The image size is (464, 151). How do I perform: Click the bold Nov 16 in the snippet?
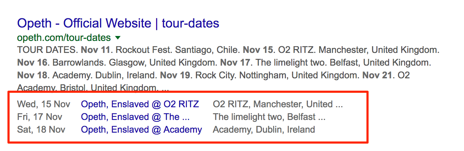(x=32, y=63)
